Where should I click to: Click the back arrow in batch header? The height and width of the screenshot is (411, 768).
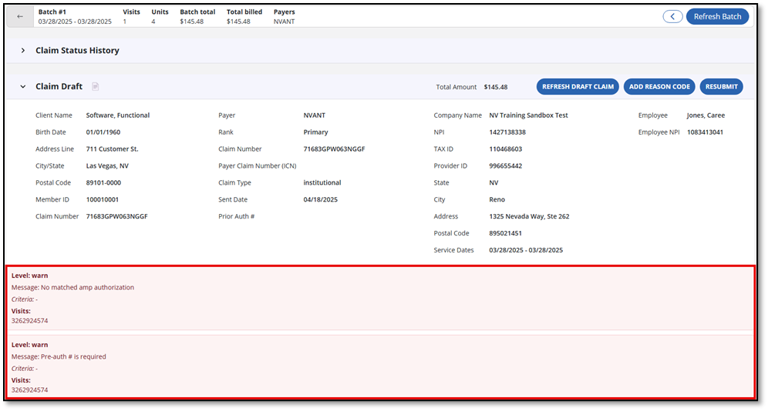pos(20,16)
